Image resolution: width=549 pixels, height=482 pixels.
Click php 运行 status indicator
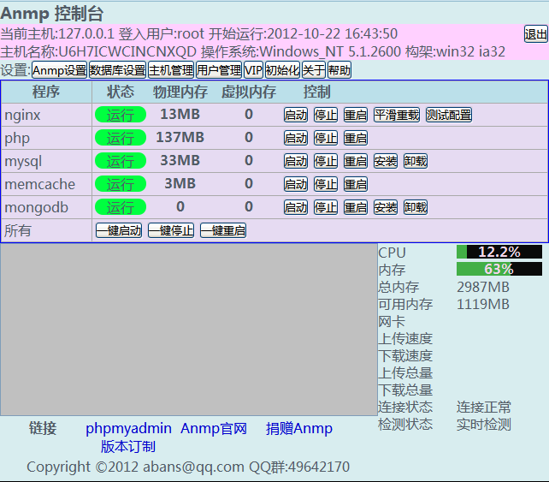point(121,138)
